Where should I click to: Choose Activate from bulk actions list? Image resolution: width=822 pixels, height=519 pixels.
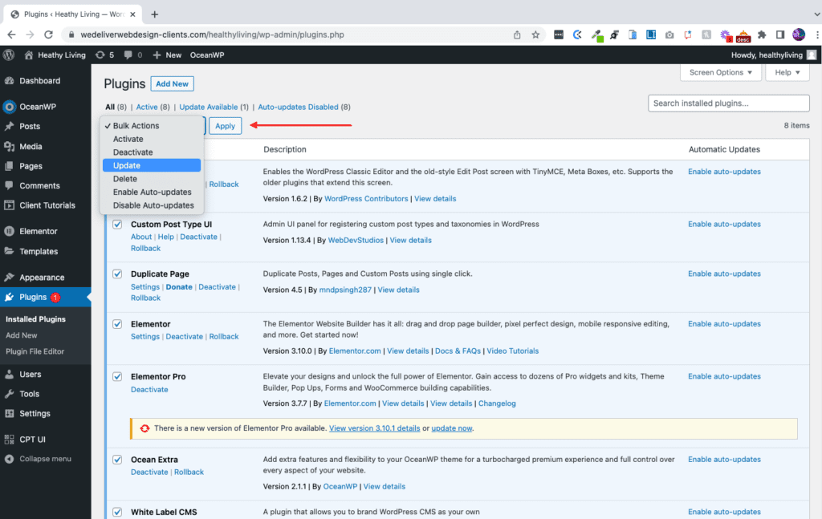pos(152,139)
